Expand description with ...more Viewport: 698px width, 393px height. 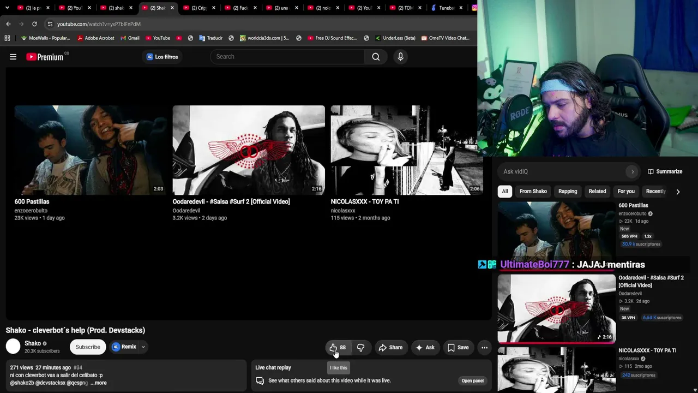coord(99,383)
